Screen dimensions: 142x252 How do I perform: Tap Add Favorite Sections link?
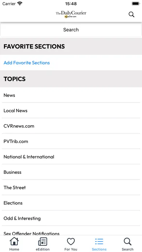(x=27, y=63)
